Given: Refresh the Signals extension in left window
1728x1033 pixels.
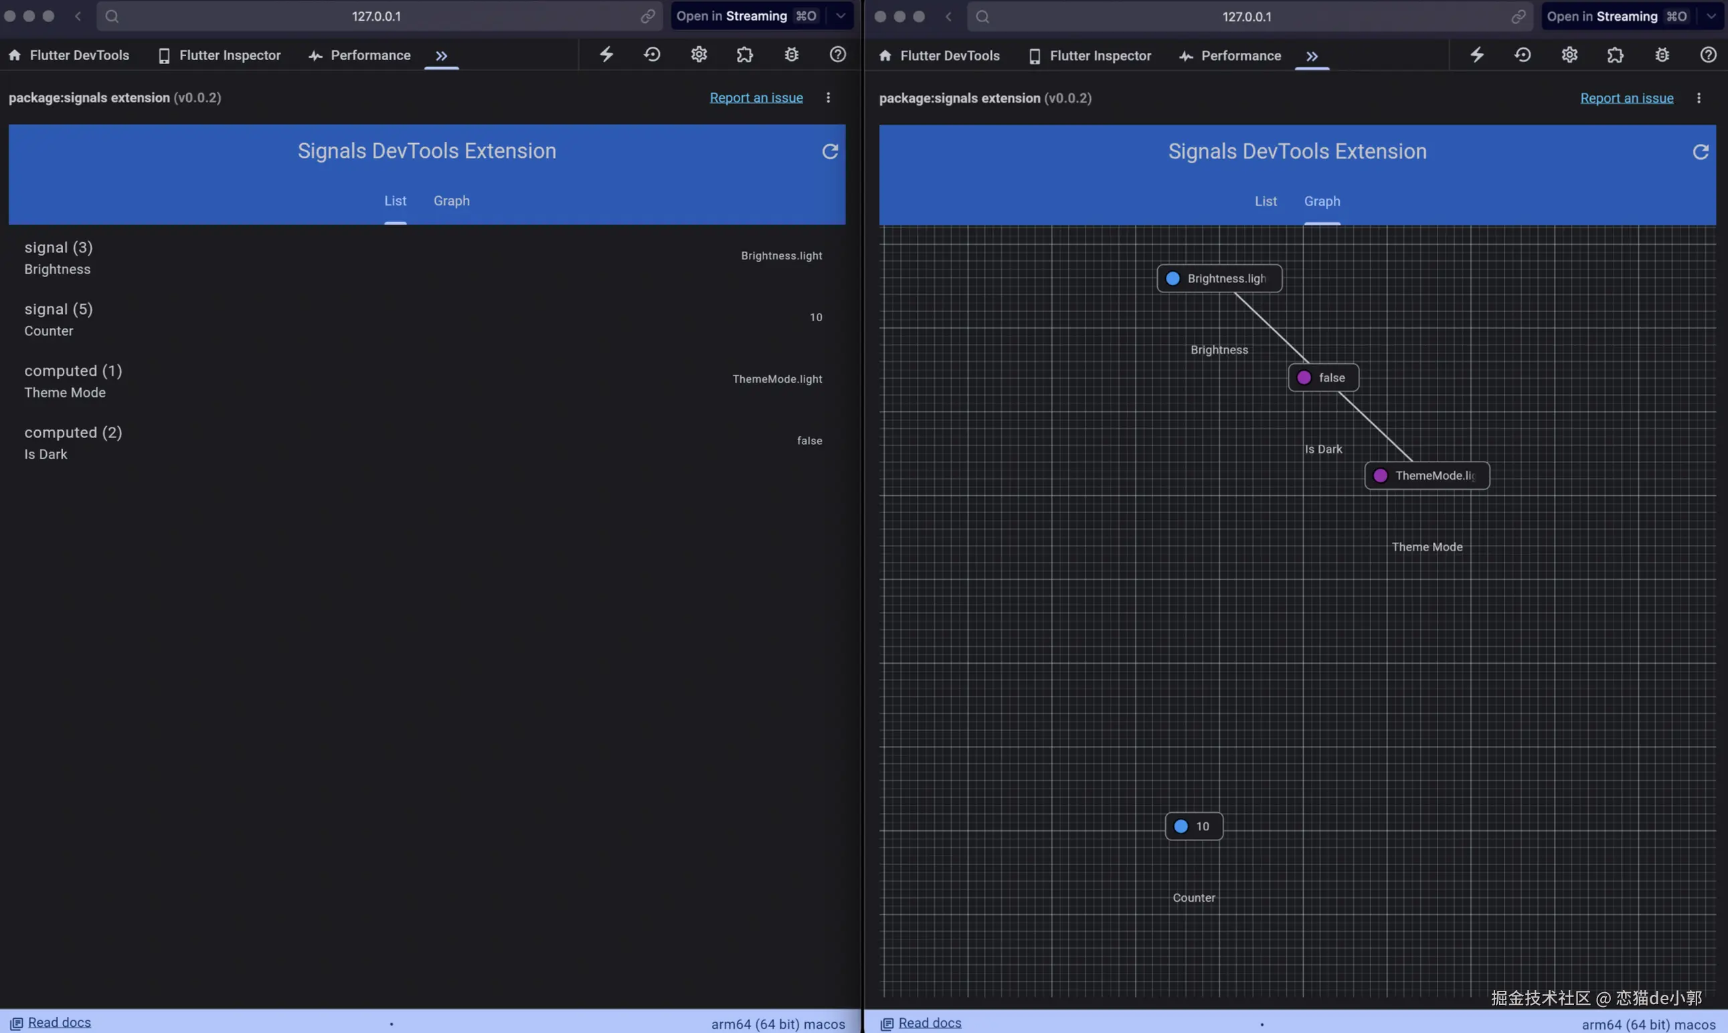Looking at the screenshot, I should [830, 151].
